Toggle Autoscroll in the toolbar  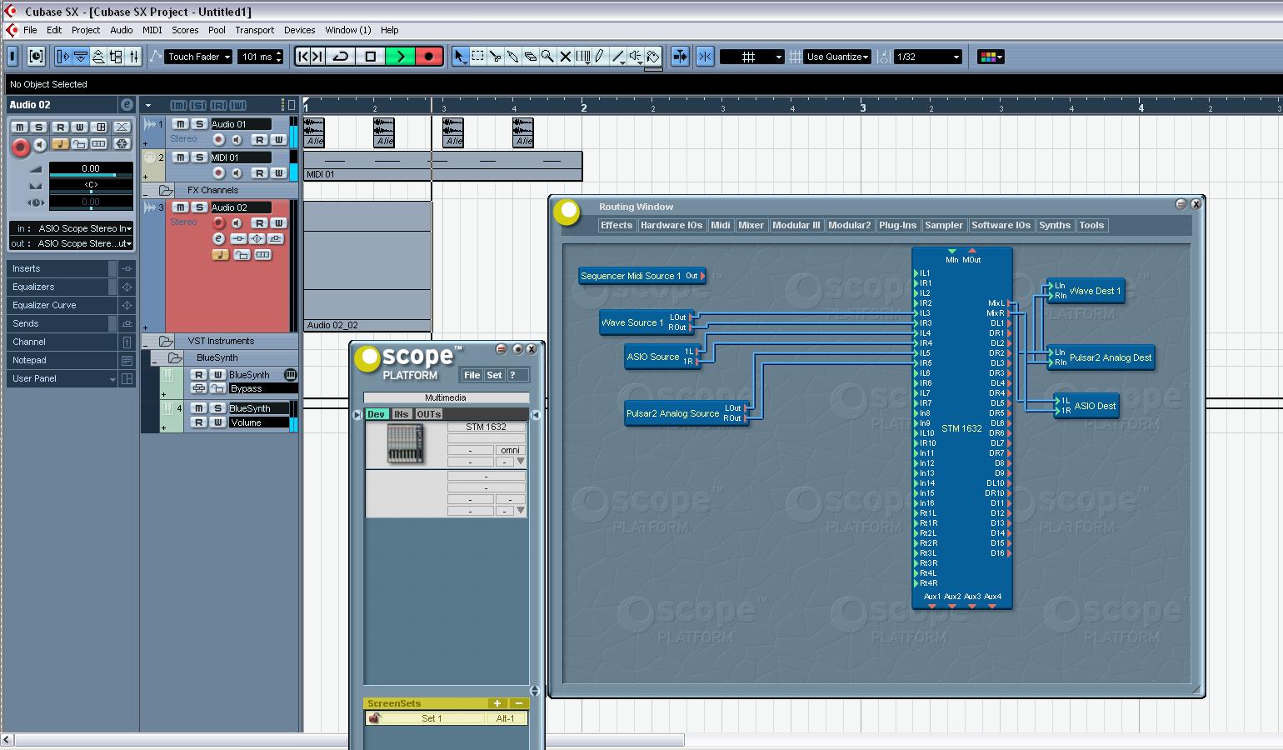[x=681, y=57]
